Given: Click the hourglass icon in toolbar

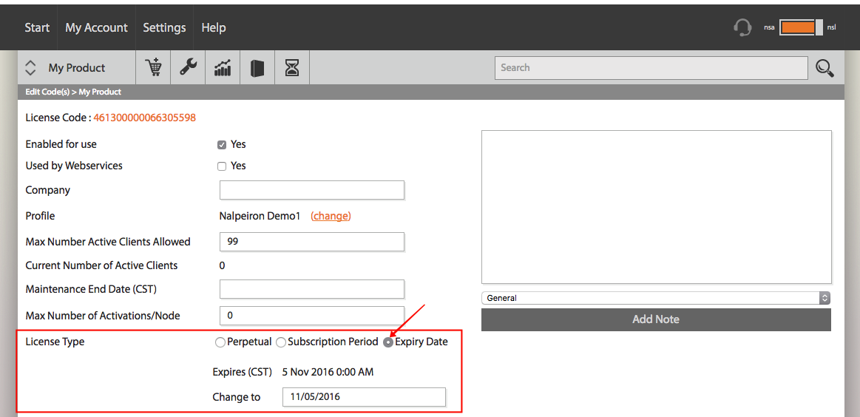Looking at the screenshot, I should (292, 68).
